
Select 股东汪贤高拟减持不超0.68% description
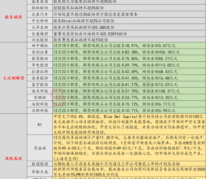pos(84,27)
